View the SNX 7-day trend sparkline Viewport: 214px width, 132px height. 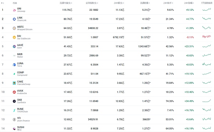207,101
